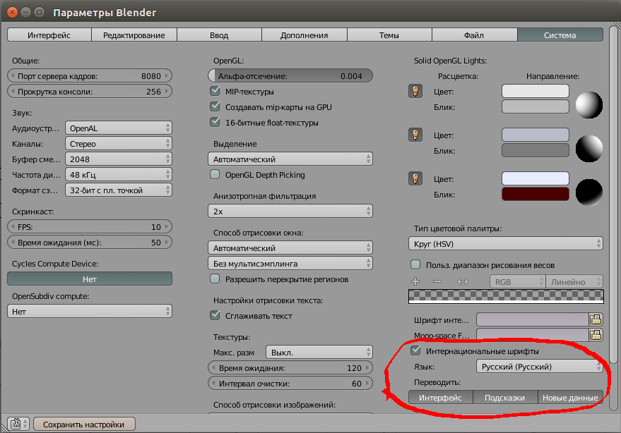The height and width of the screenshot is (433, 621).
Task: Click the plus icon of weight color ramp
Action: pyautogui.click(x=415, y=281)
